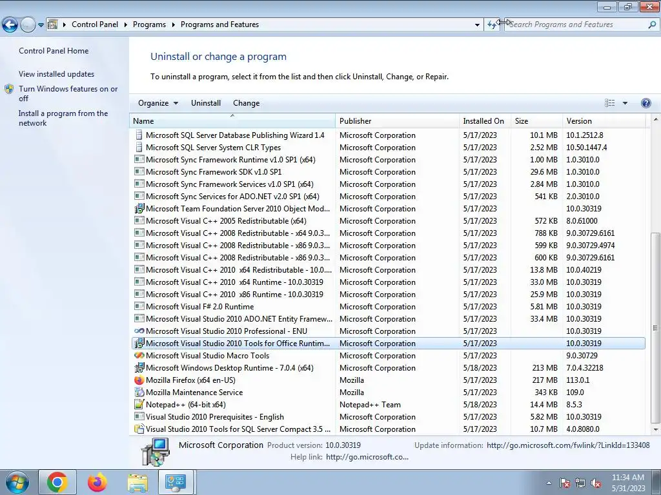Select Visual Studio 2010 Professional infinity icon

click(x=139, y=331)
